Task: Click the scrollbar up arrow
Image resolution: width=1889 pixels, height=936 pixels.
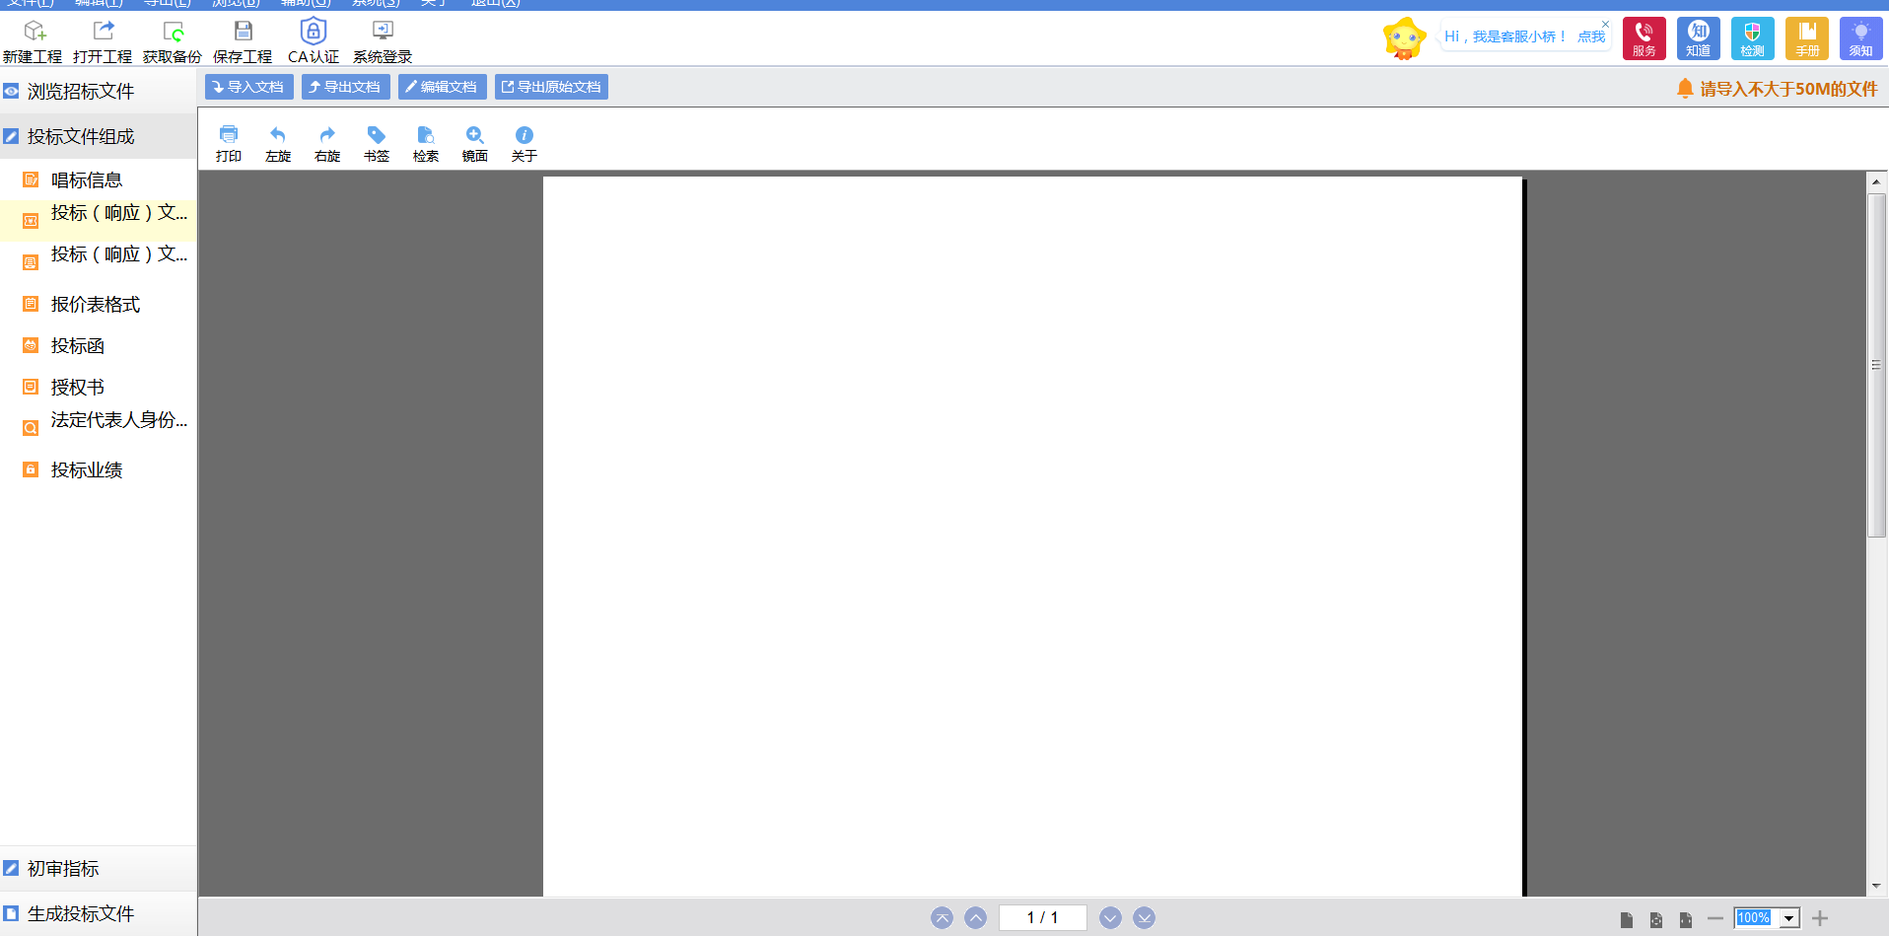Action: (1876, 181)
